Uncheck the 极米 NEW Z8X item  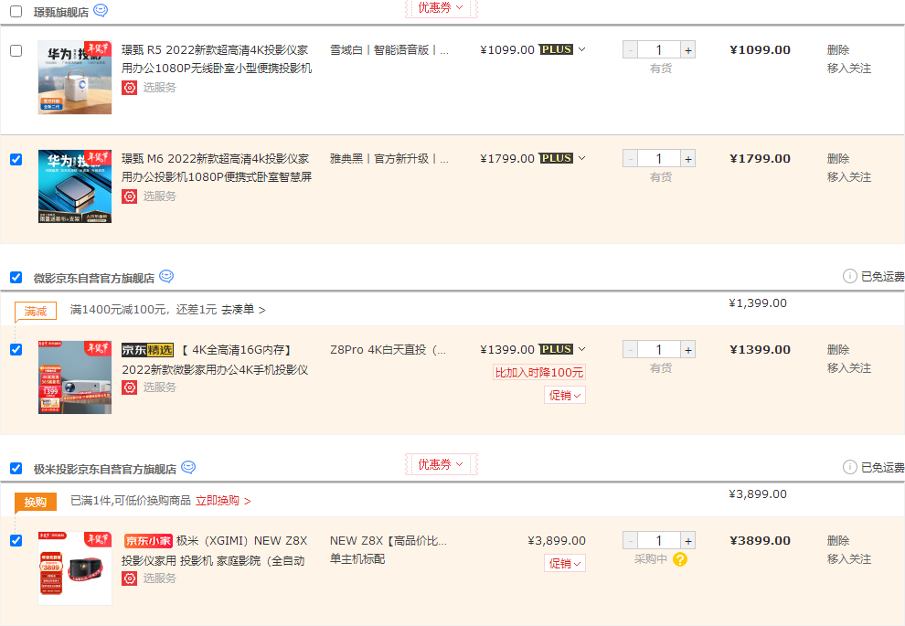(16, 541)
